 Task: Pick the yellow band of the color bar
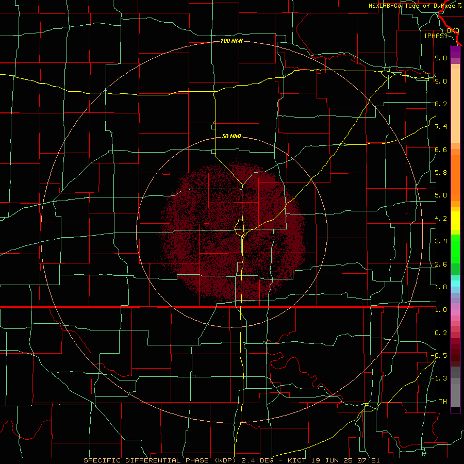(x=455, y=221)
